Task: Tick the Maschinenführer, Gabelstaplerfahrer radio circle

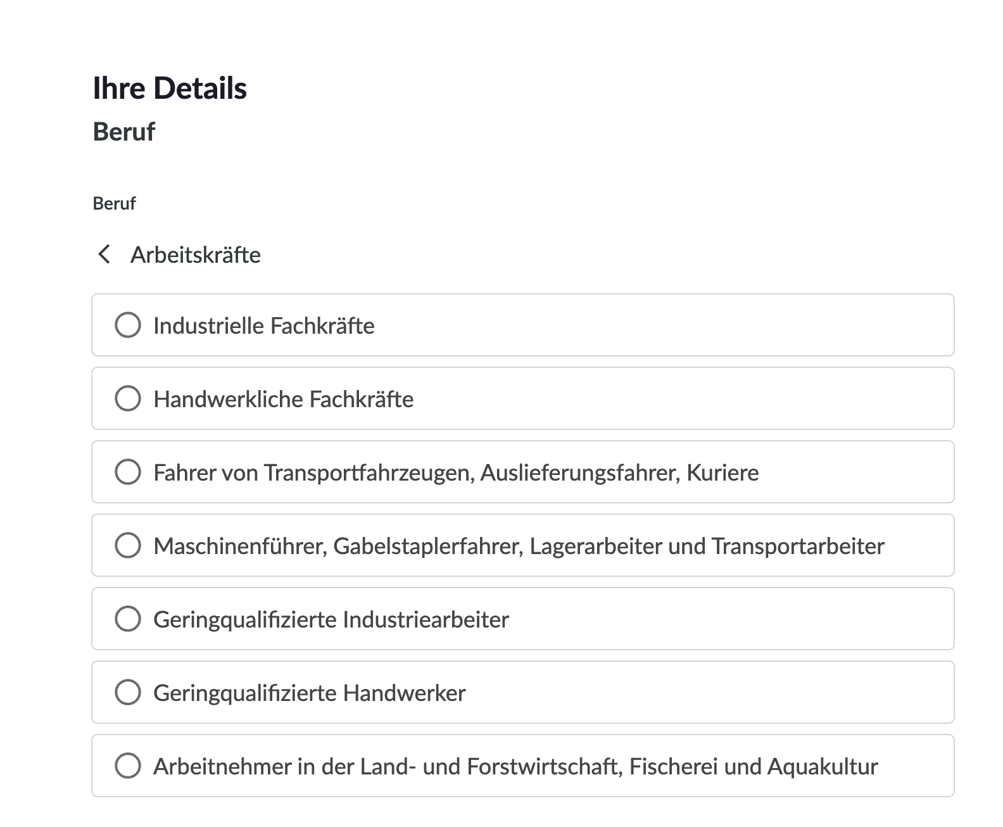Action: coord(128,546)
